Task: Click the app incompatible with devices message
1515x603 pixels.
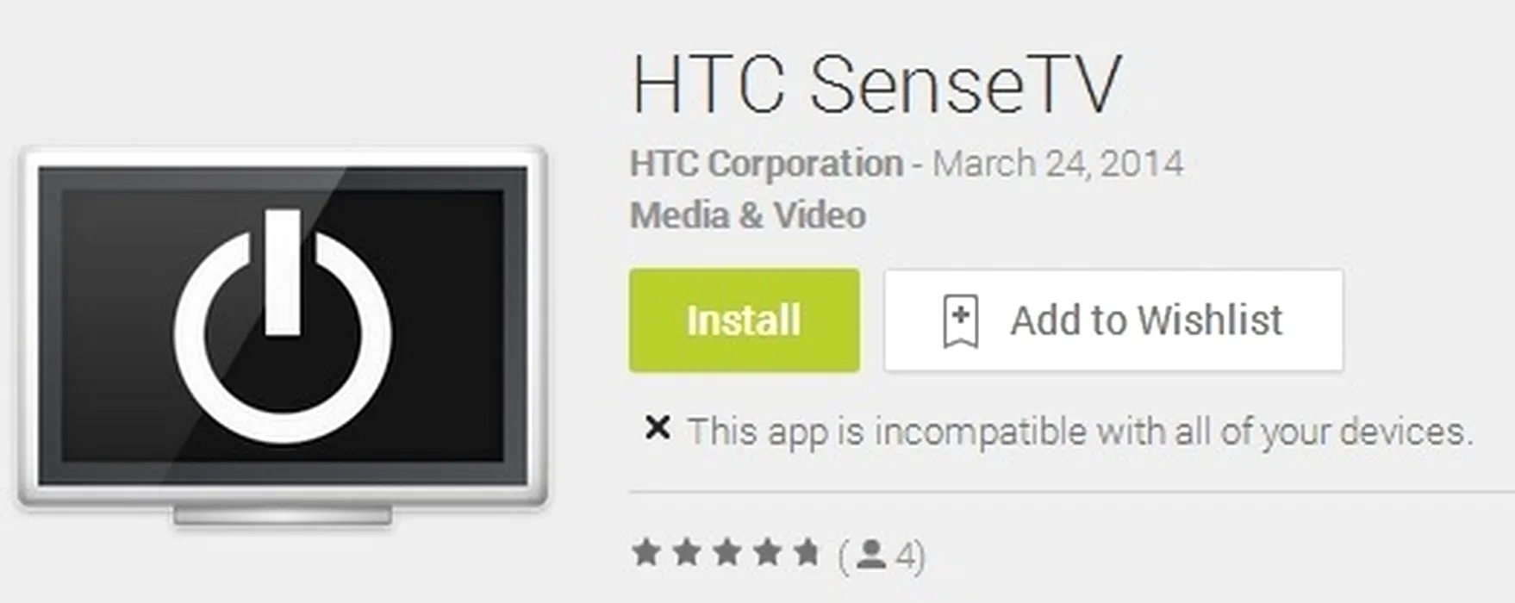Action: 1080,432
